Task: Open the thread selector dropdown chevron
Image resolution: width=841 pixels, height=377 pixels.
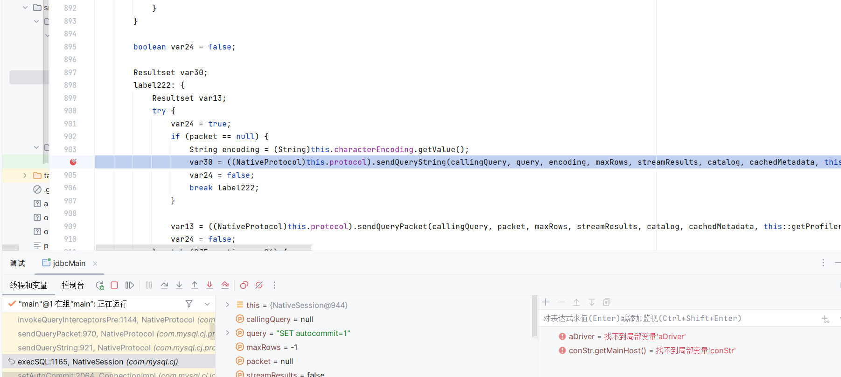Action: click(x=207, y=304)
